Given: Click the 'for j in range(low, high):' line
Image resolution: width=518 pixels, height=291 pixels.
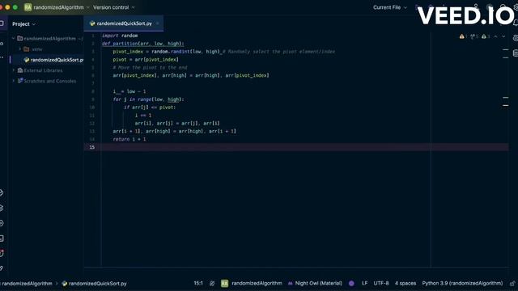Looking at the screenshot, I should coord(148,99).
